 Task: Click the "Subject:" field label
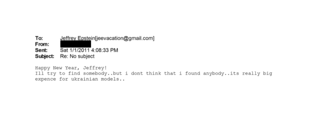tap(44, 56)
